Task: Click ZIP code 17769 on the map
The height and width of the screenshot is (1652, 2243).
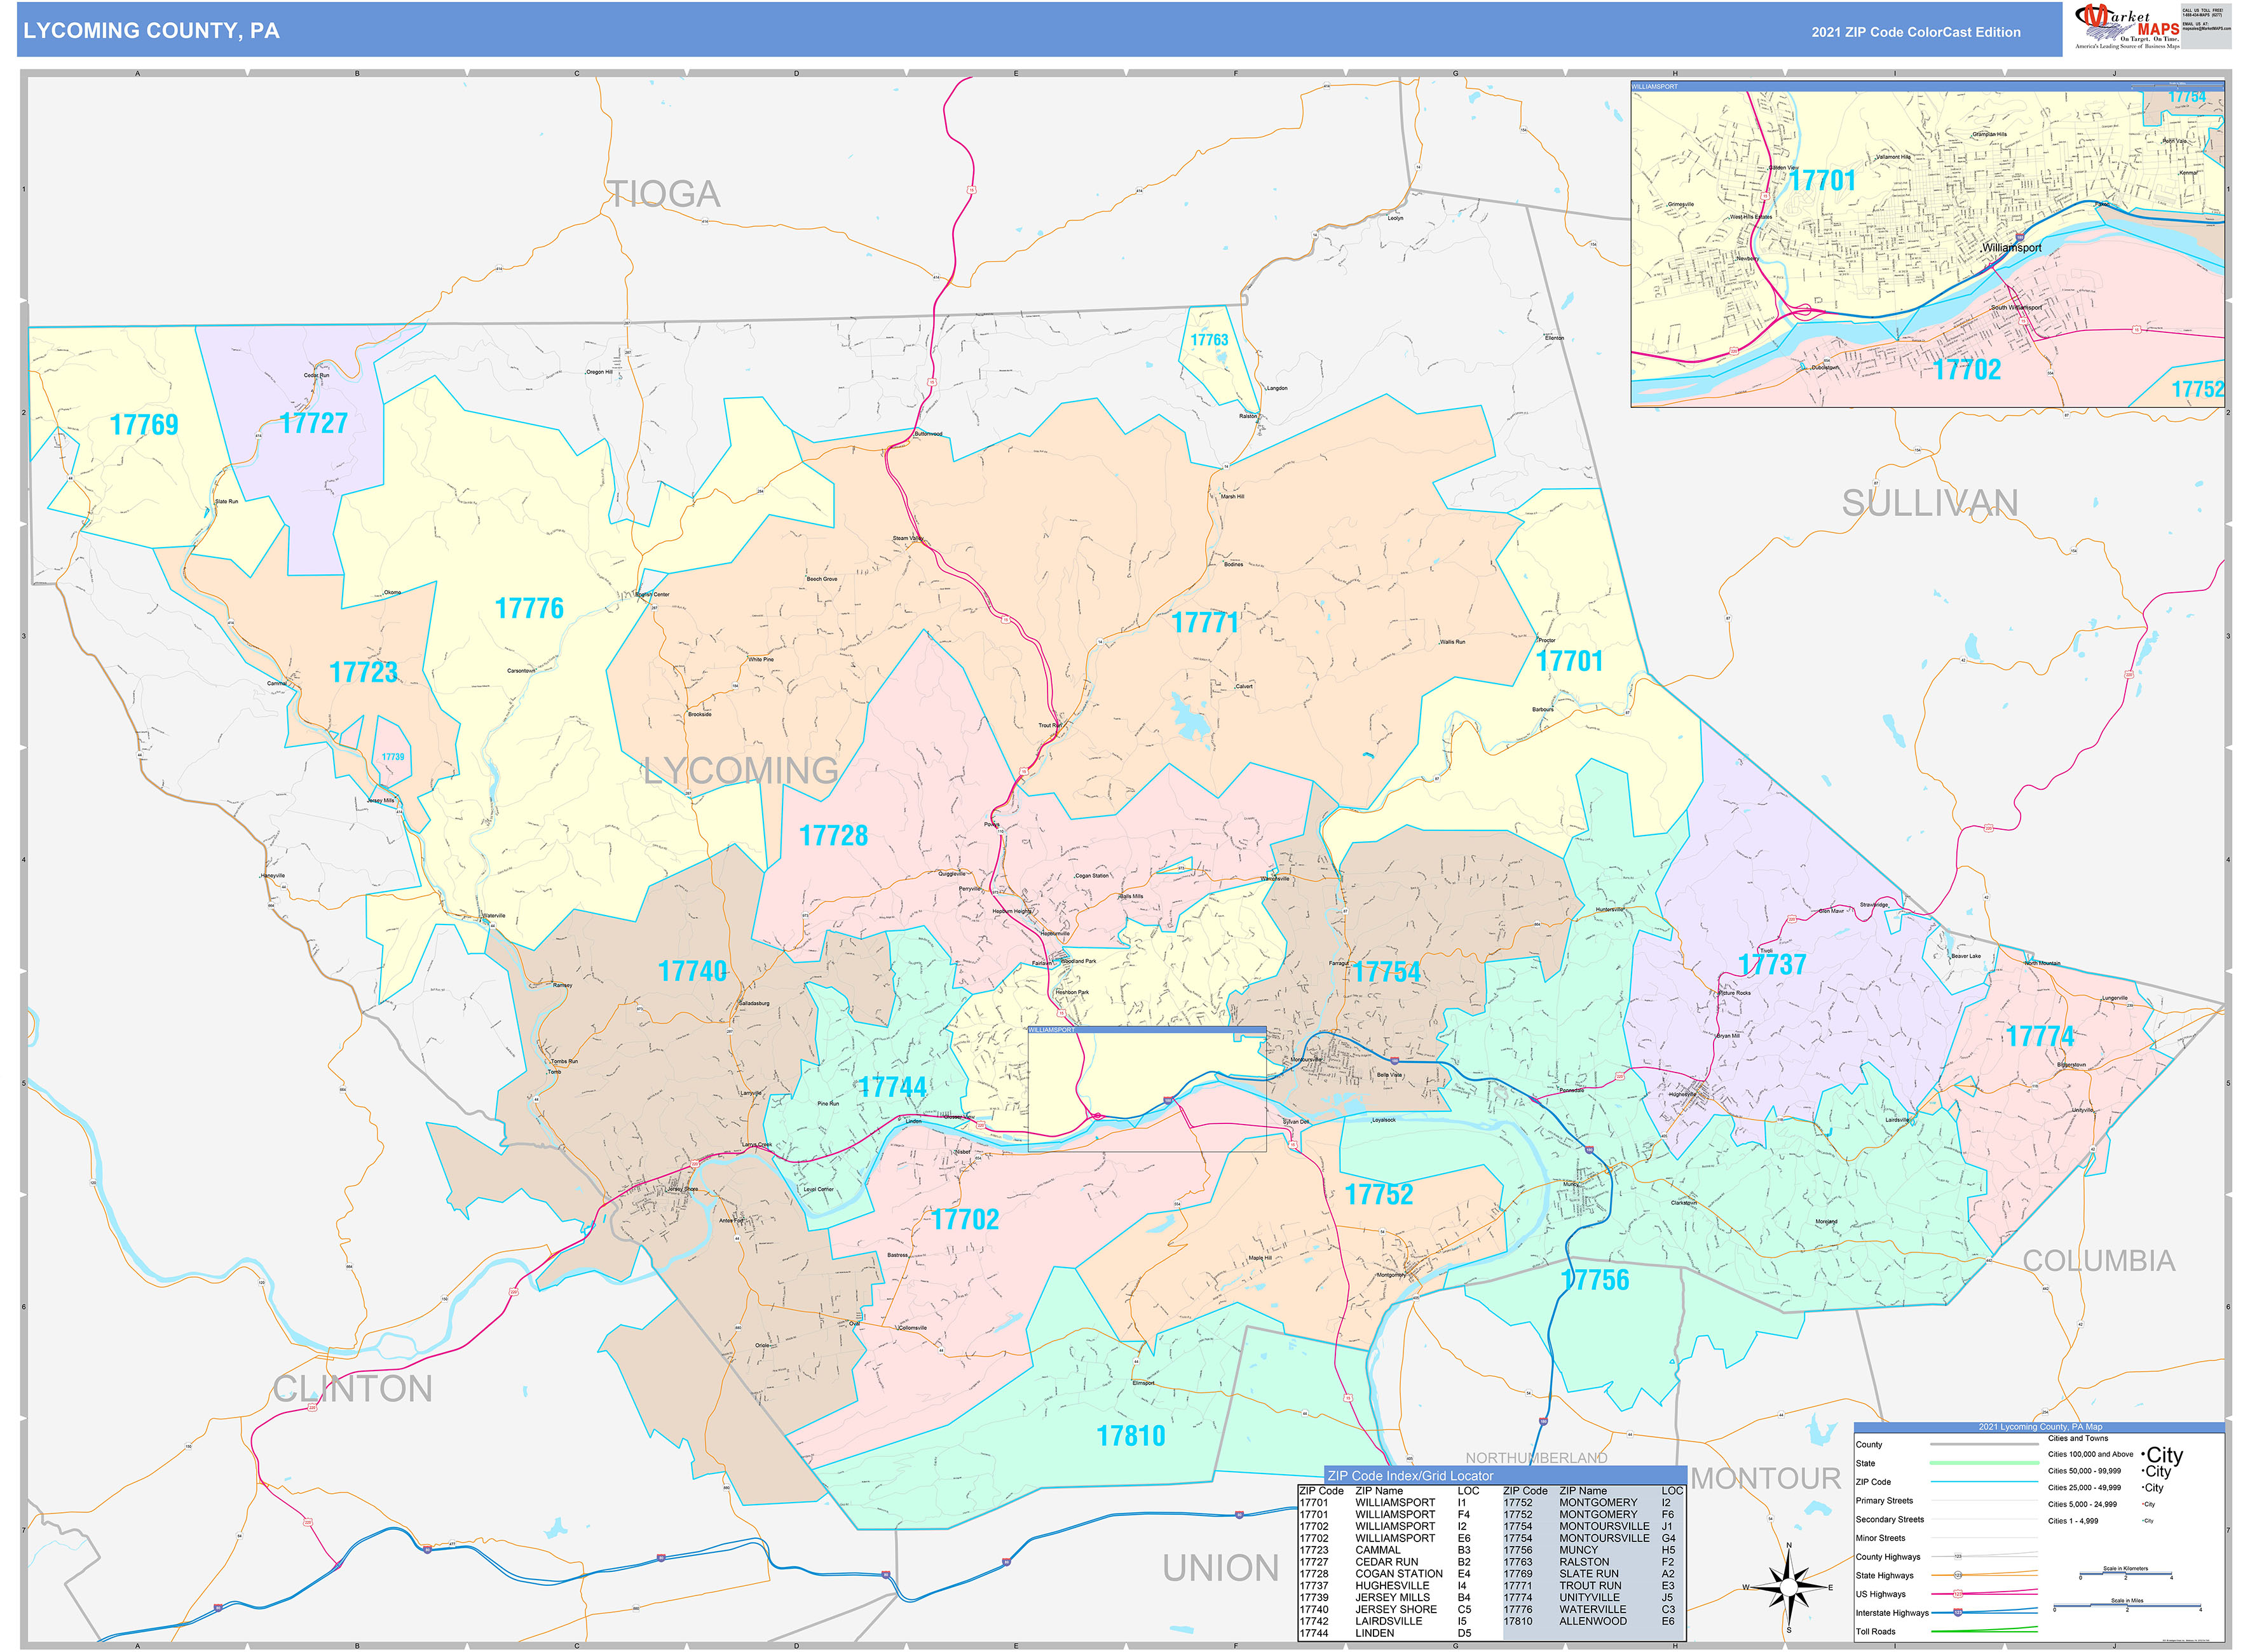Action: click(x=144, y=425)
